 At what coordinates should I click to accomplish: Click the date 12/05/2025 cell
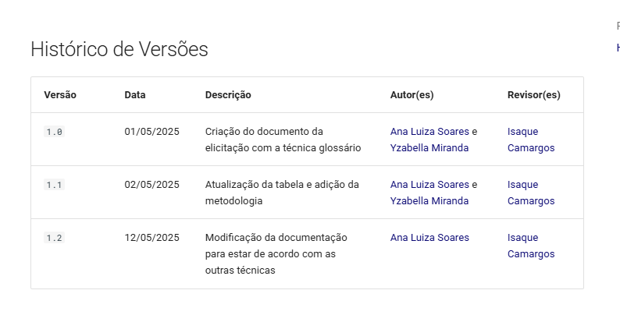(151, 238)
